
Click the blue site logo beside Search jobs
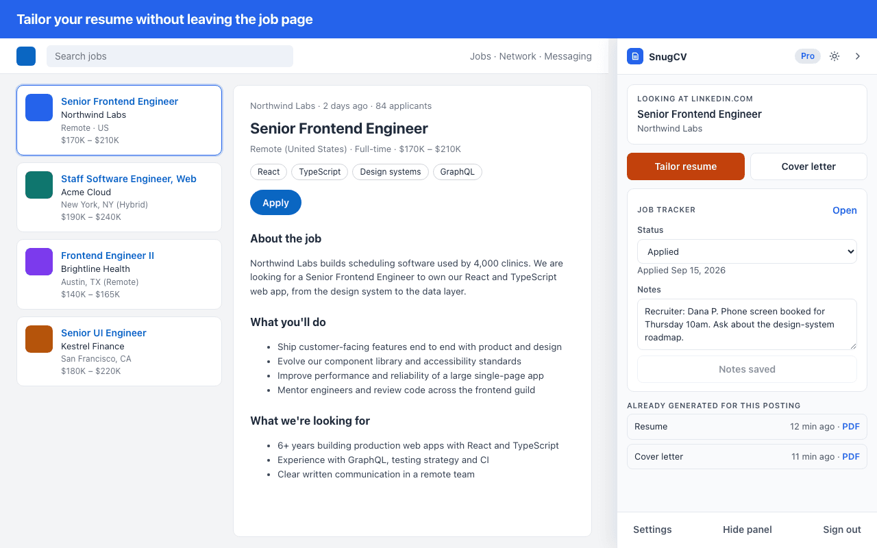click(26, 56)
